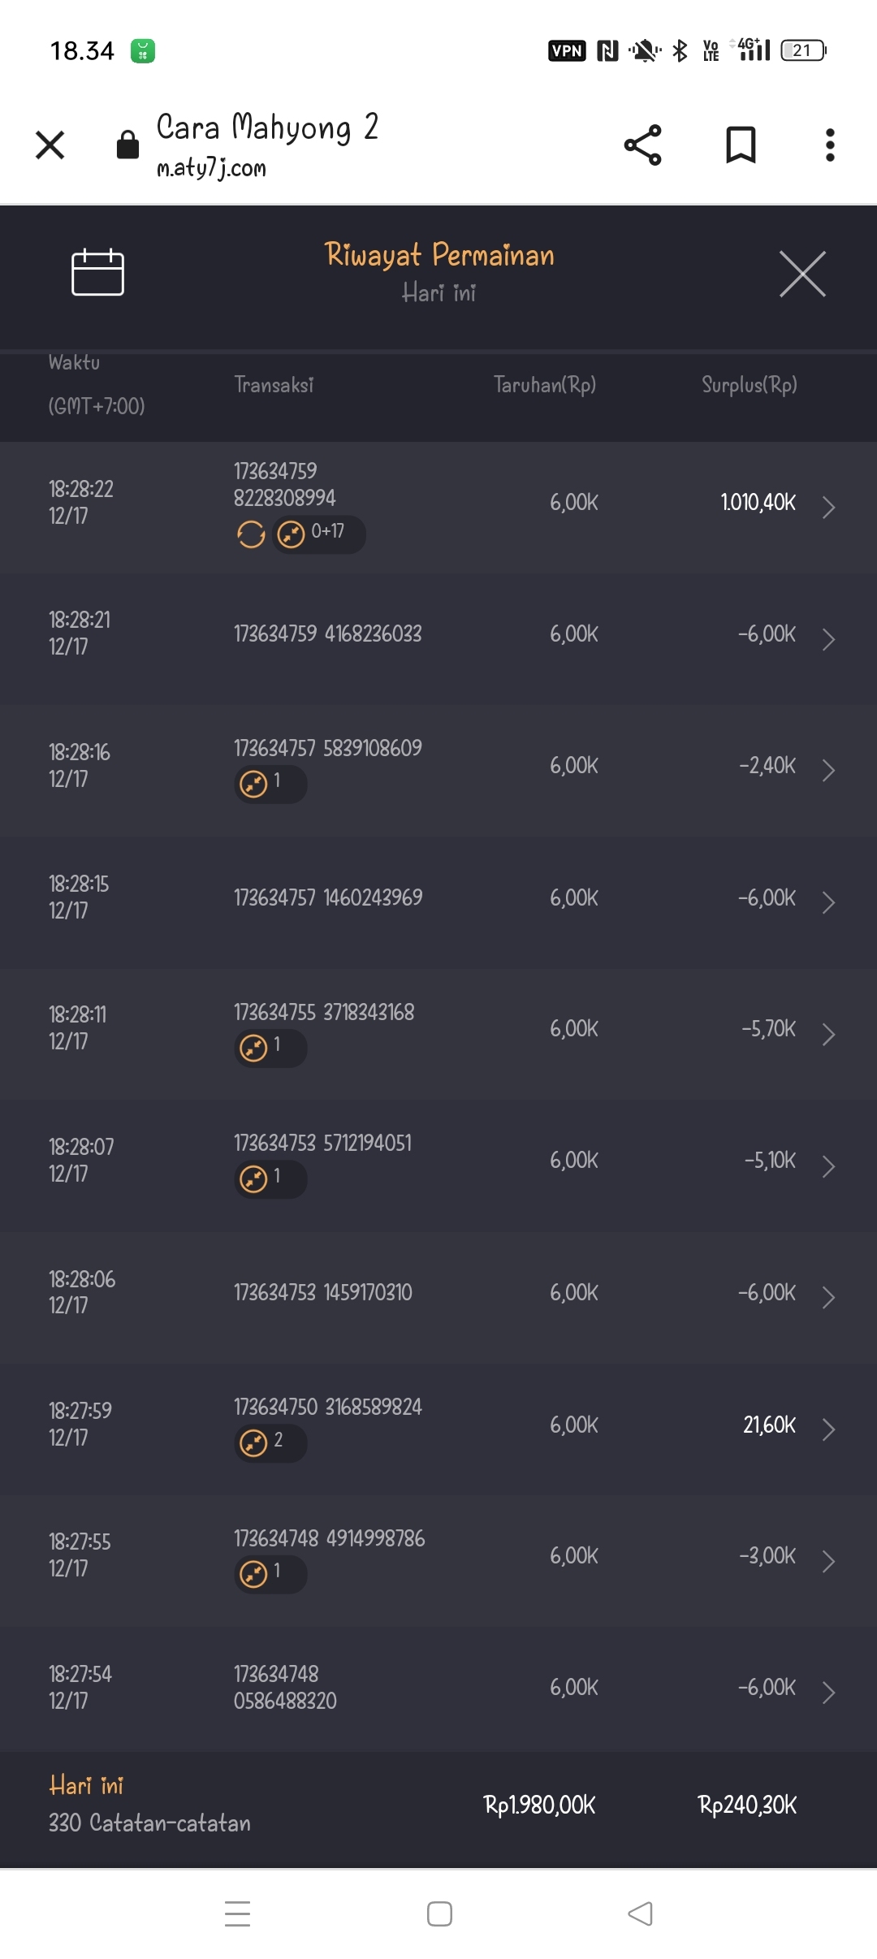Tap the multiplier badge 2 on the 18:27:59 row
Screen dimensions: 877x1959
click(x=270, y=1442)
